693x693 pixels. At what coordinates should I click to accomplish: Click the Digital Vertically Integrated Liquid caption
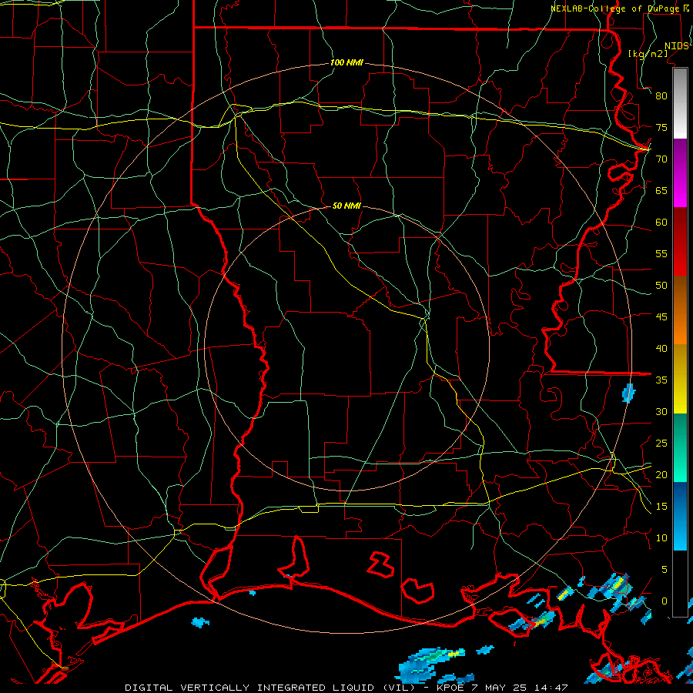[346, 688]
